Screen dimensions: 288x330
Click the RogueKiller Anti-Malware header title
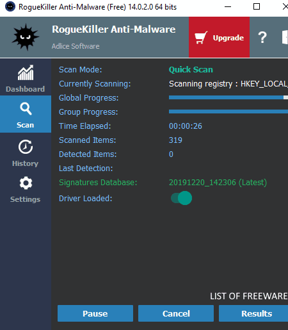click(114, 29)
